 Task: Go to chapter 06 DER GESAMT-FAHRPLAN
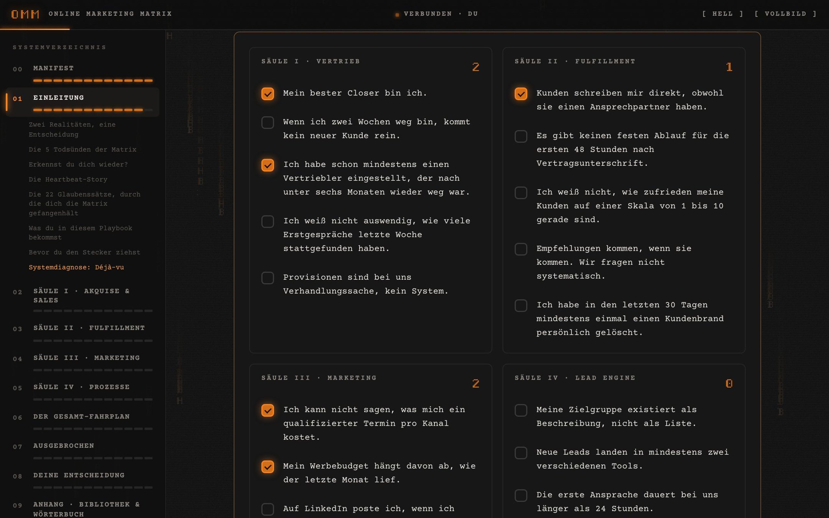83,421
